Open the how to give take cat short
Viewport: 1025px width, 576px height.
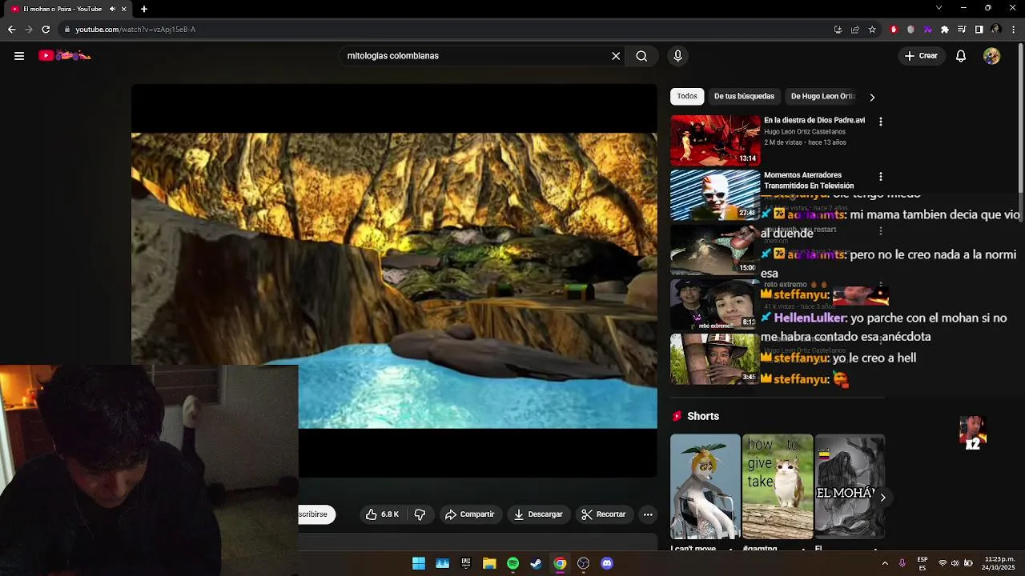pyautogui.click(x=778, y=486)
